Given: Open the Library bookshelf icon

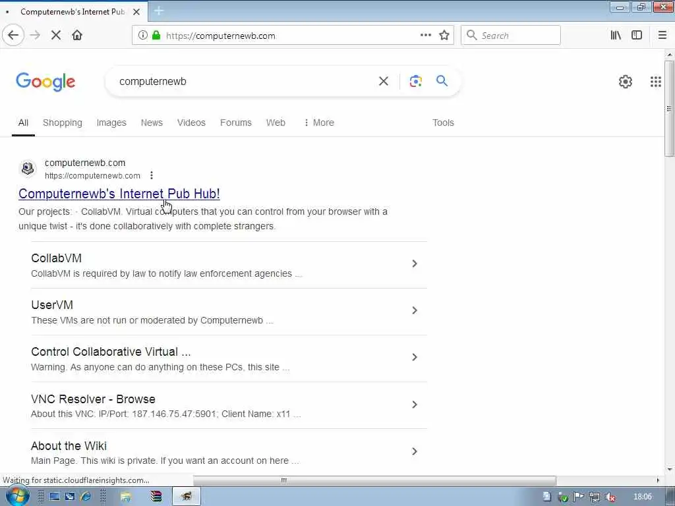Looking at the screenshot, I should click(x=616, y=36).
